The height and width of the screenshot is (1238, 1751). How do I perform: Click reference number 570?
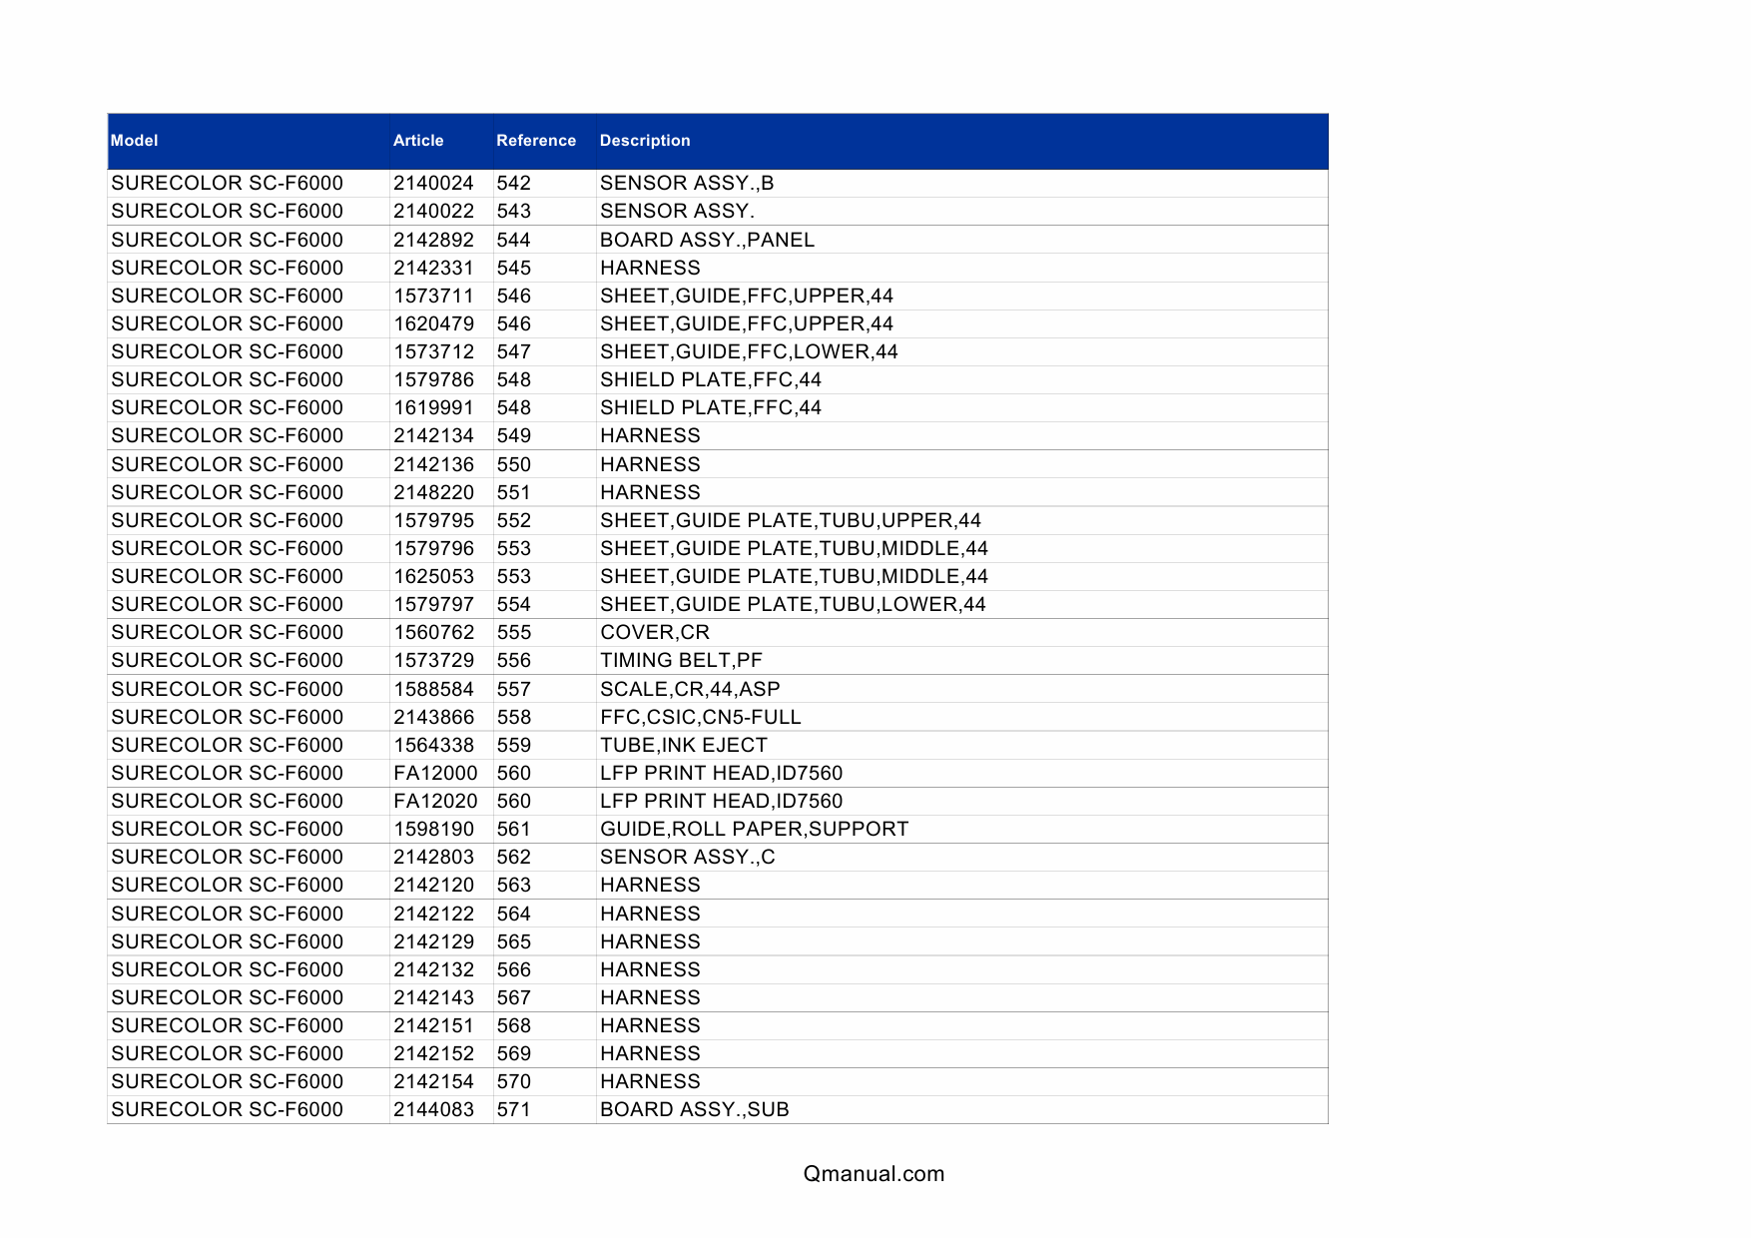514,1081
